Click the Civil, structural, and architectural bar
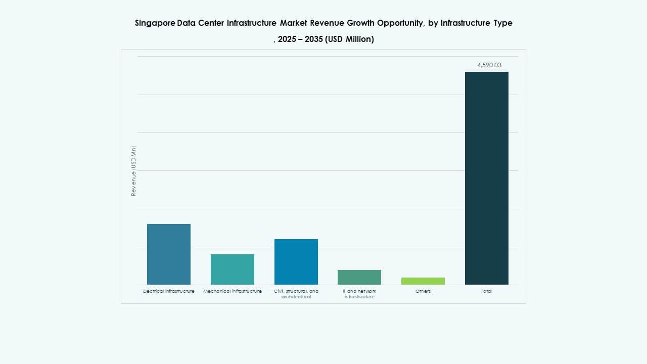 [296, 261]
